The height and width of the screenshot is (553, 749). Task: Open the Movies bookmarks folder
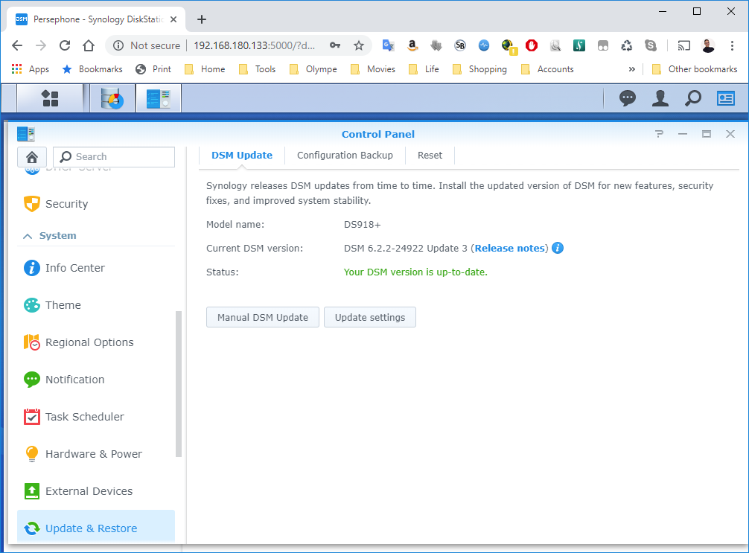click(373, 69)
